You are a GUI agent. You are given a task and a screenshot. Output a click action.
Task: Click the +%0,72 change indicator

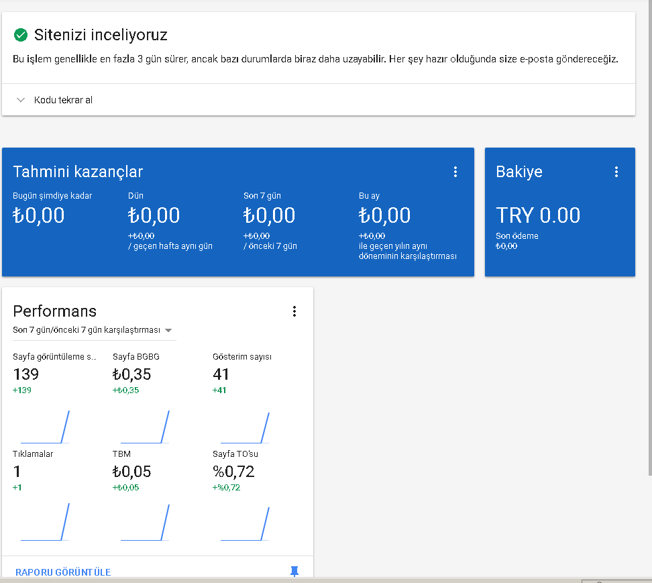(x=226, y=487)
